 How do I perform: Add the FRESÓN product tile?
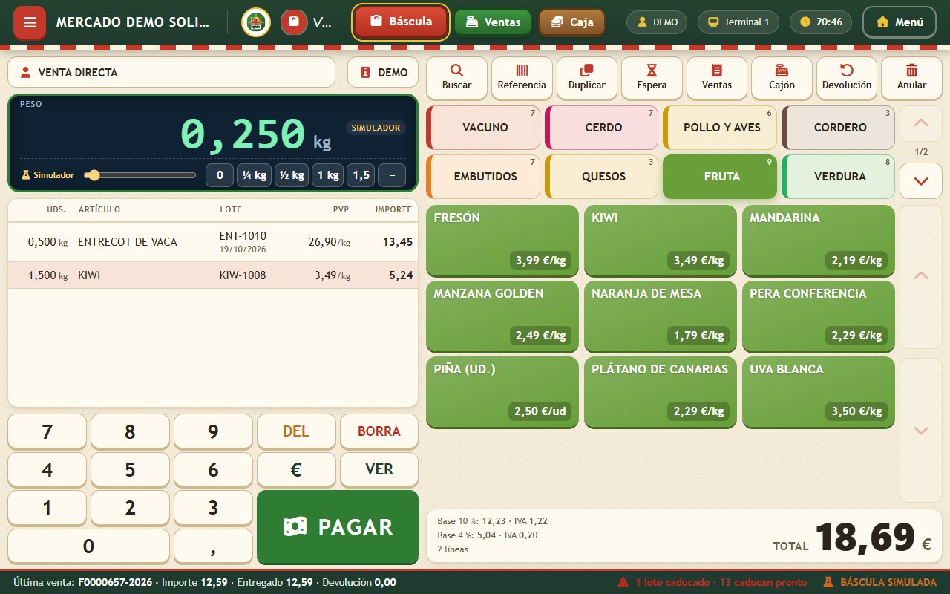point(502,241)
